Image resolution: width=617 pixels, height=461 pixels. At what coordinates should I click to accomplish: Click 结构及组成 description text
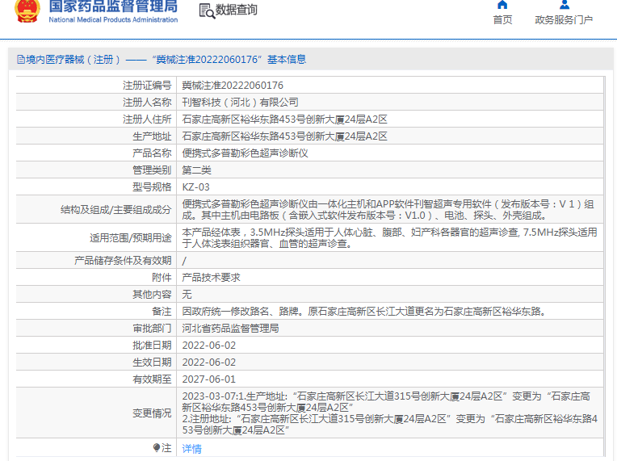pyautogui.click(x=388, y=210)
